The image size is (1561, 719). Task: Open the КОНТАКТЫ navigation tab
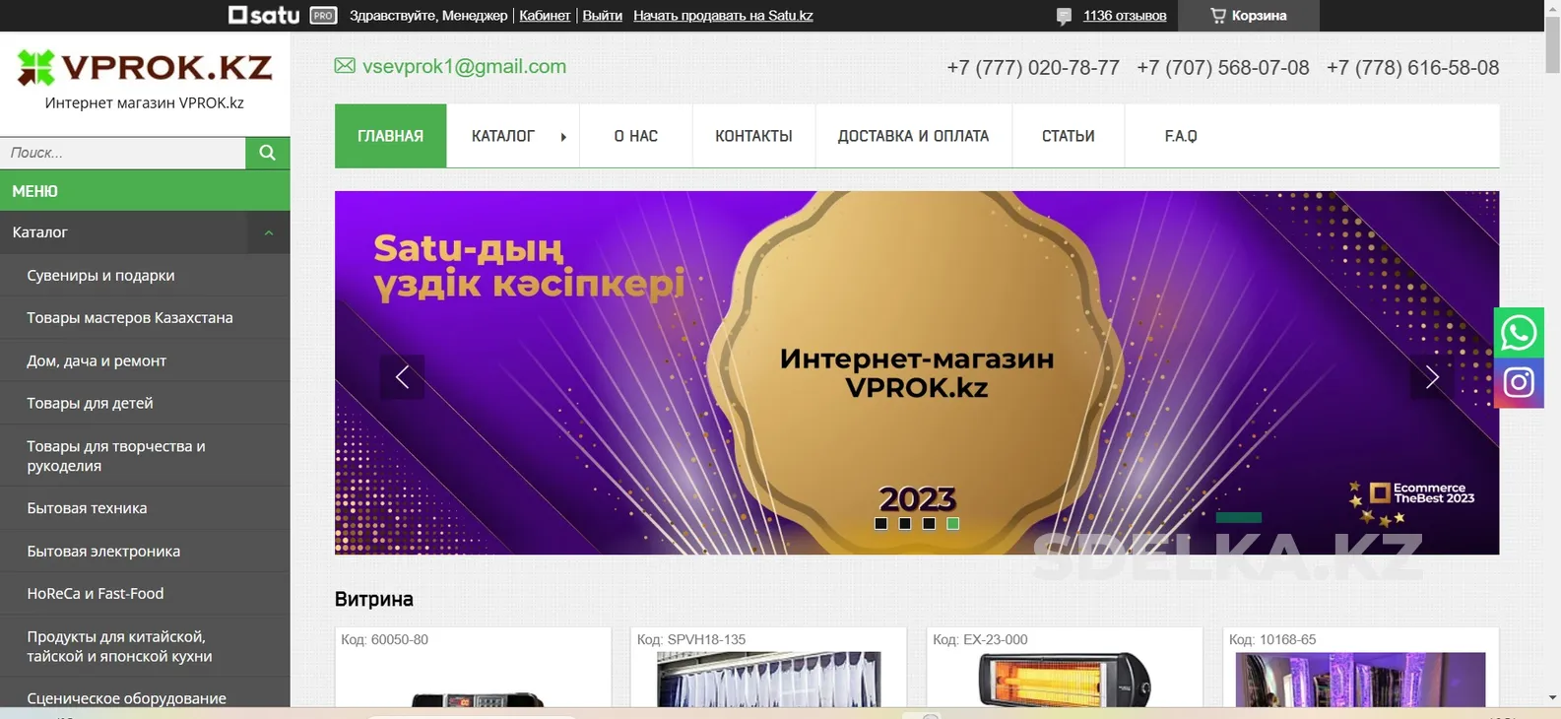click(x=753, y=136)
